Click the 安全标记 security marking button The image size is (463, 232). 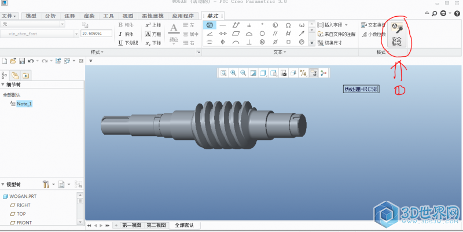coord(396,34)
